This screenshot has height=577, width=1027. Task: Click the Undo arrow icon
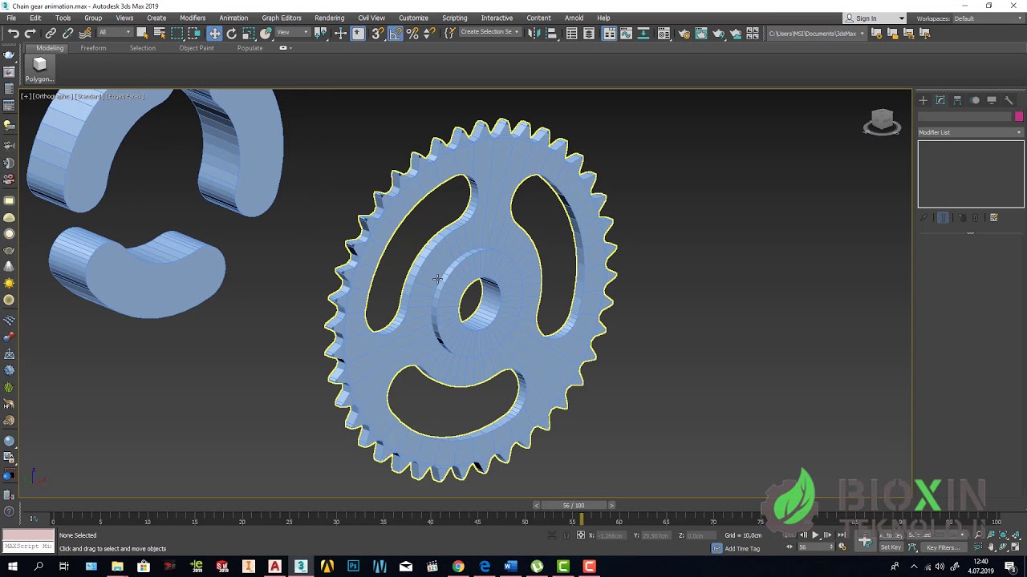[x=13, y=33]
